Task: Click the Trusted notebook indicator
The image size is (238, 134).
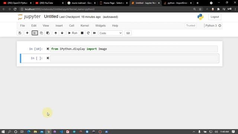Action: point(190,26)
